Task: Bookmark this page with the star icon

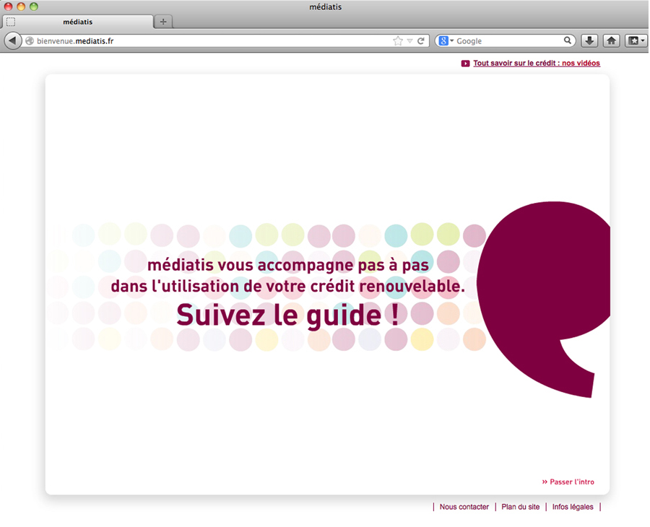Action: tap(397, 41)
